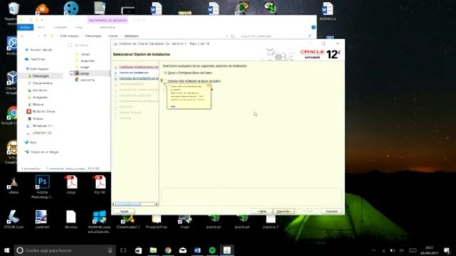Click the Descargas breadcrumb in the address bar
The width and height of the screenshot is (456, 256).
coord(93,36)
